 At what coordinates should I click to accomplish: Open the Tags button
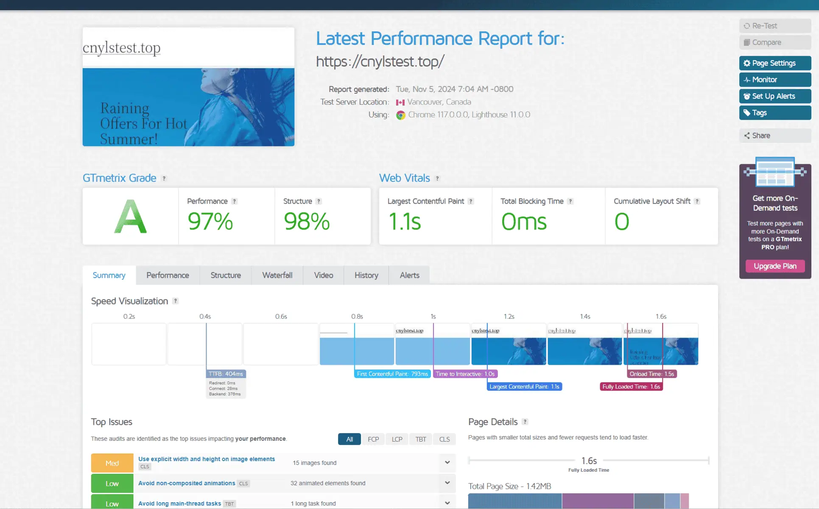click(775, 113)
